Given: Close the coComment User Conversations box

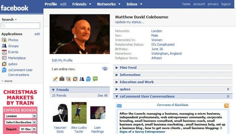Looking at the screenshot, I should point(228,96).
